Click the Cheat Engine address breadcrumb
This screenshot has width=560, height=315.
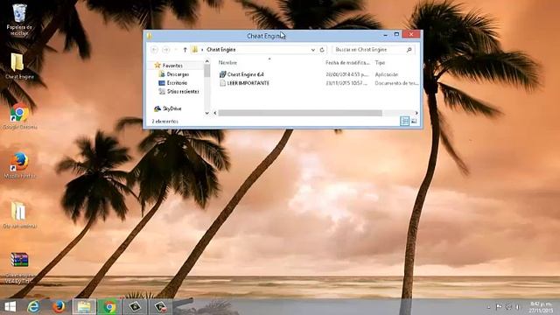221,50
